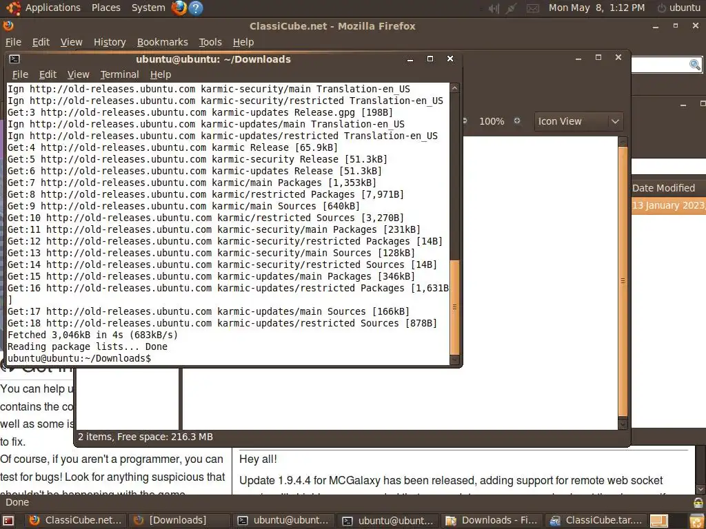
Task: Click the file manager vertical scrollbar thumb
Action: [x=623, y=281]
